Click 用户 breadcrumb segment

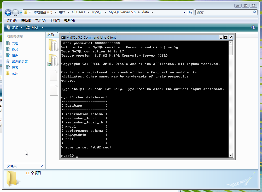62,12
